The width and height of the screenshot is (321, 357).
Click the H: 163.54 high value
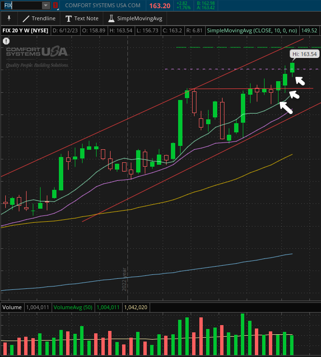pyautogui.click(x=121, y=30)
